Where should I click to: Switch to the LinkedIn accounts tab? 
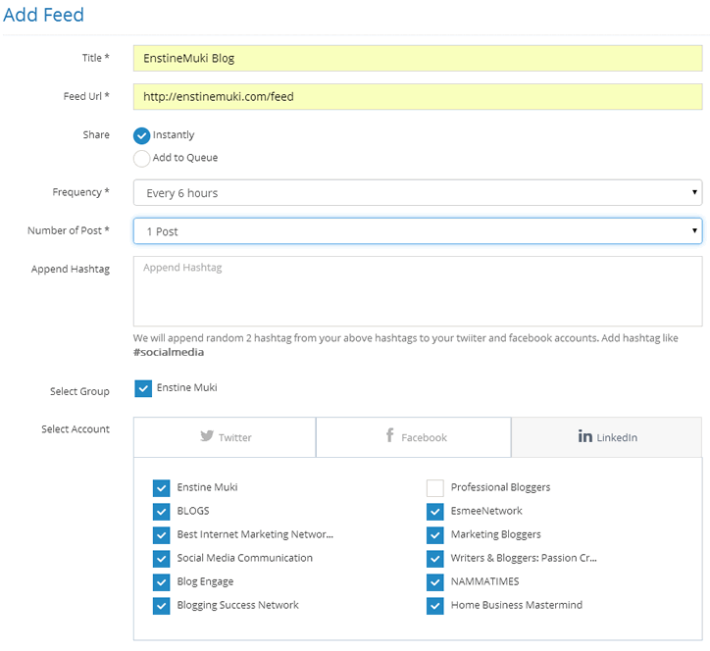(607, 437)
